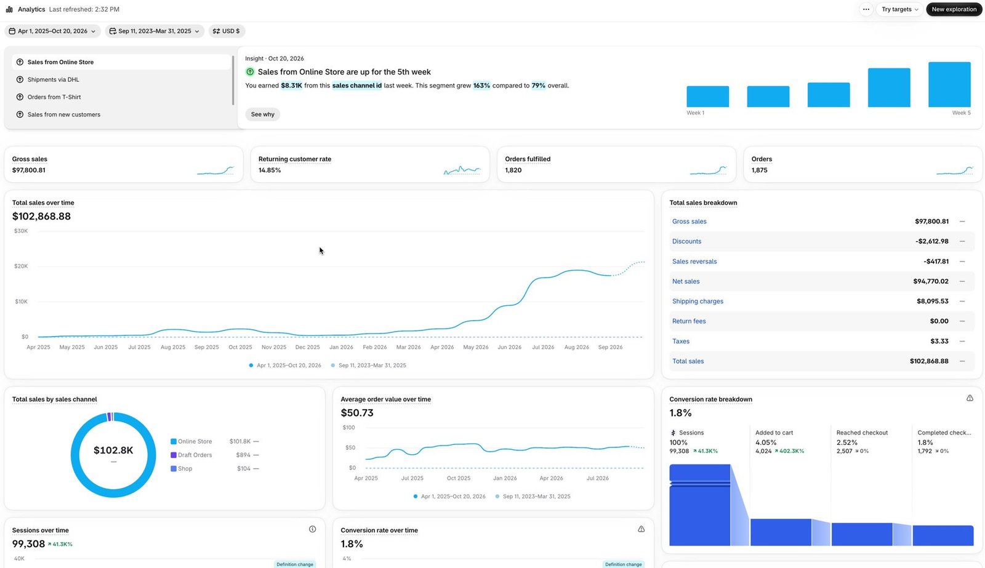Click the warning icon on Conversion rate over time
Screen dimensions: 985x568
coord(641,529)
